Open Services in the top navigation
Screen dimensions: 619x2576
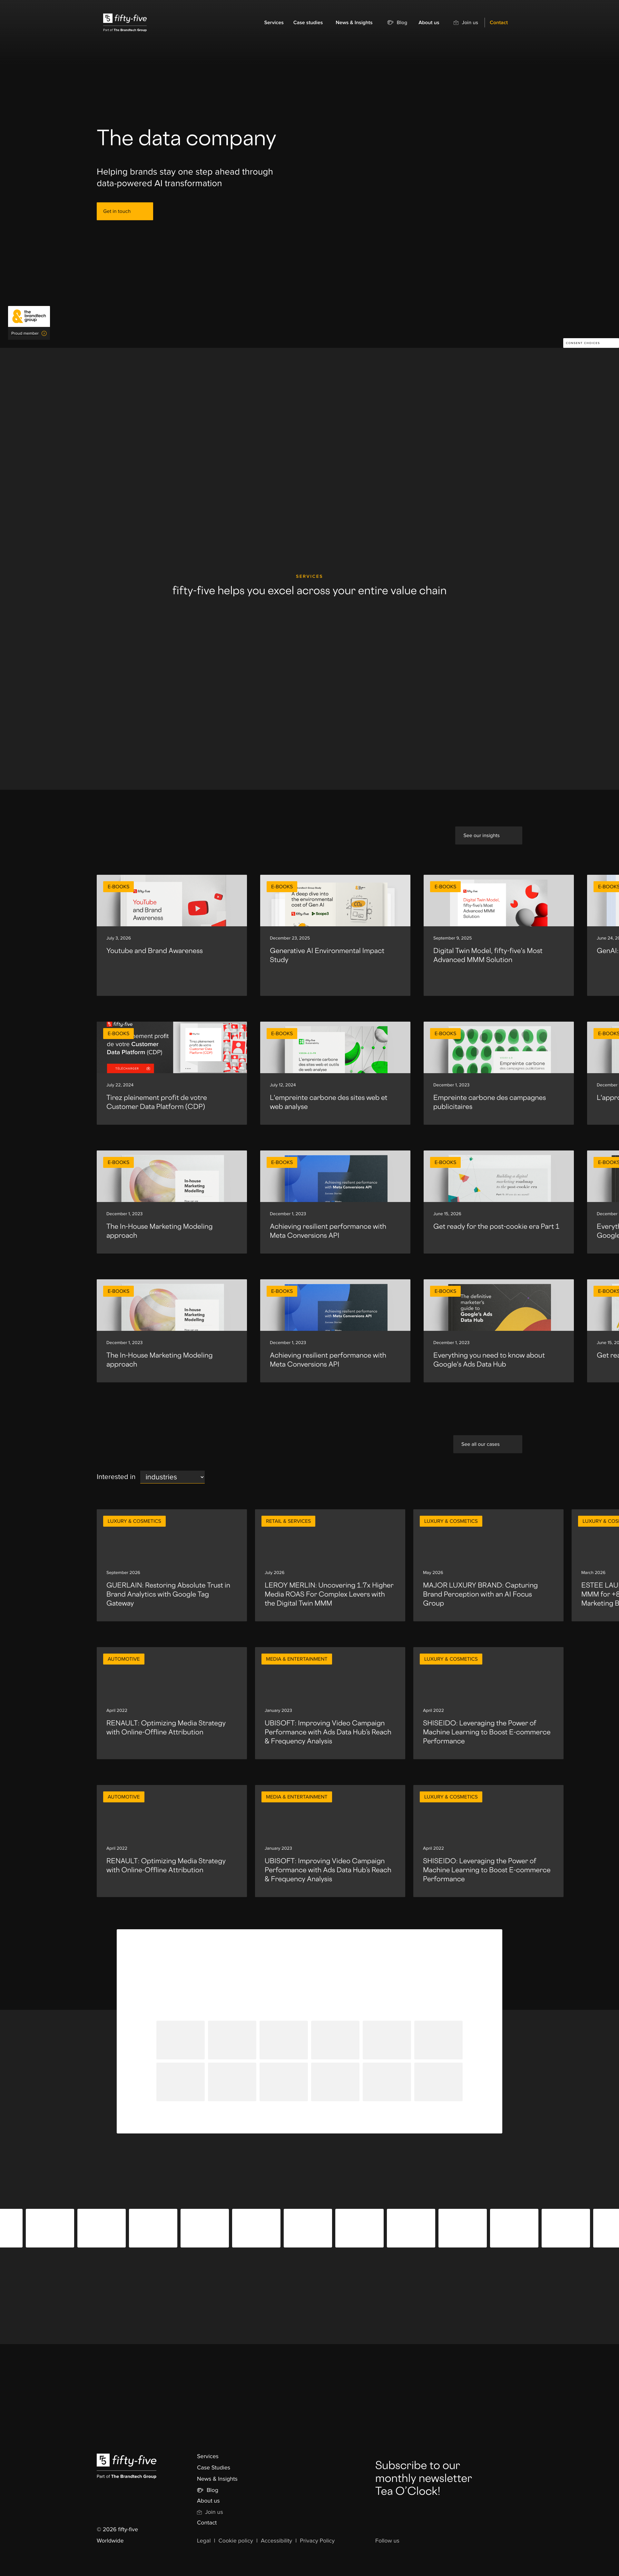click(273, 22)
